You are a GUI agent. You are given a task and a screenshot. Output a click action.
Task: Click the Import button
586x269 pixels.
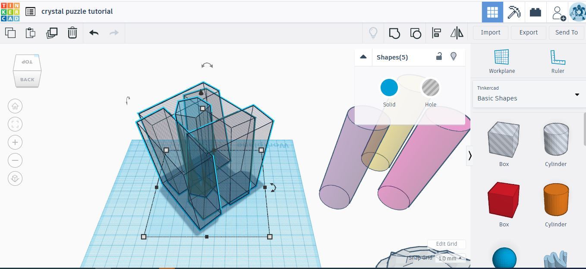491,32
